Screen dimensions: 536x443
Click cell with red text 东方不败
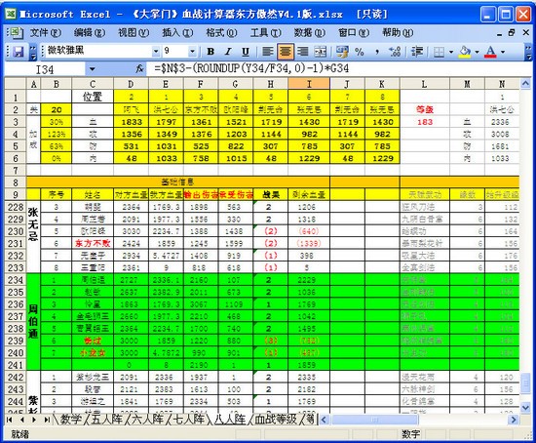(93, 243)
